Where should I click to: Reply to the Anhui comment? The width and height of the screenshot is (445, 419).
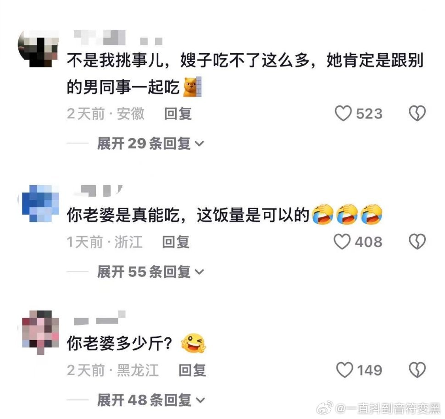click(x=178, y=114)
